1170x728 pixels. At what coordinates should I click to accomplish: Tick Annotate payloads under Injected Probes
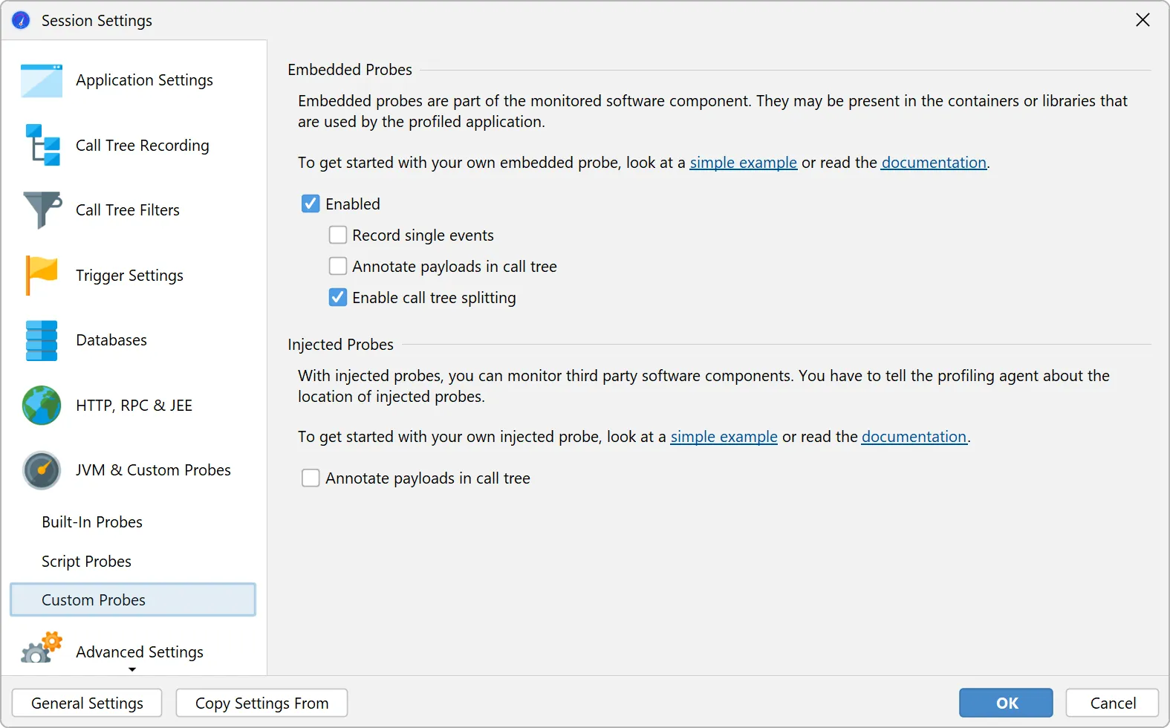click(311, 478)
